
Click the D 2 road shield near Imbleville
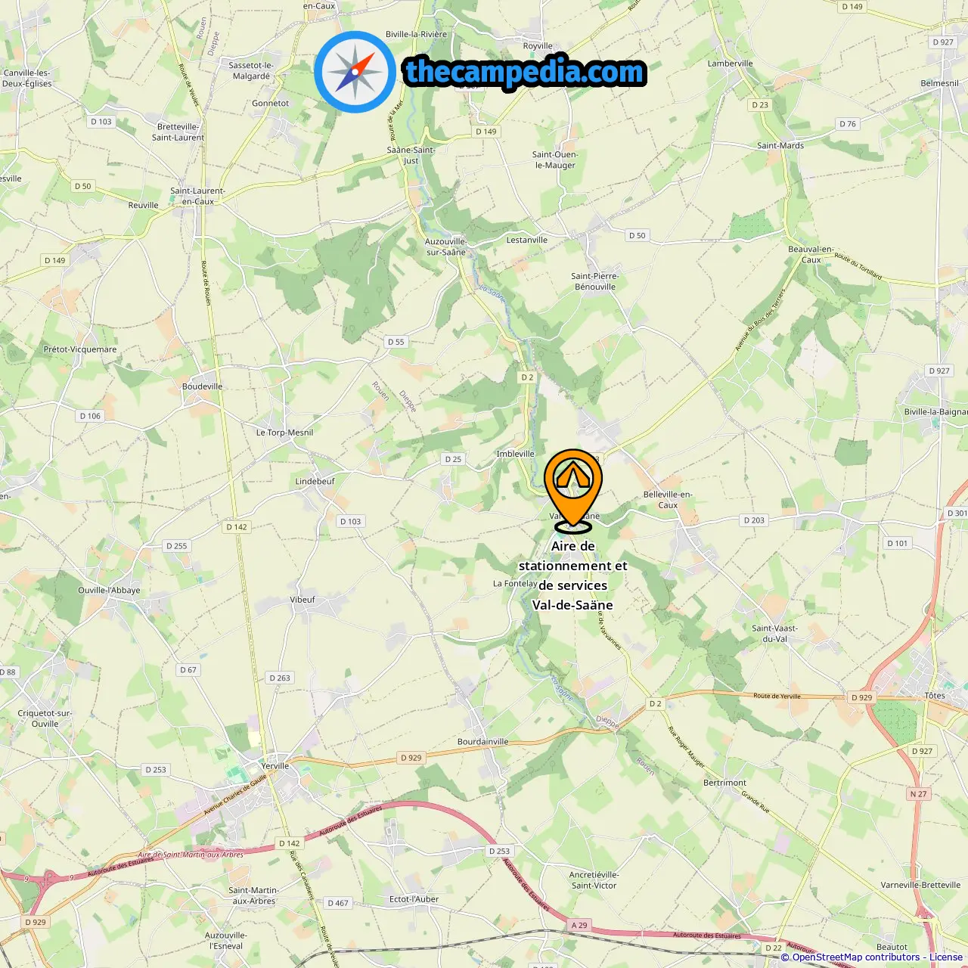[x=527, y=377]
